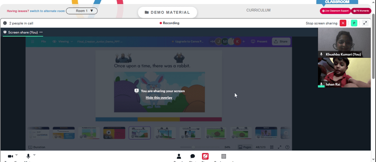The height and width of the screenshot is (162, 376).
Task: Open the Chat bubble icon
Action: click(x=192, y=156)
